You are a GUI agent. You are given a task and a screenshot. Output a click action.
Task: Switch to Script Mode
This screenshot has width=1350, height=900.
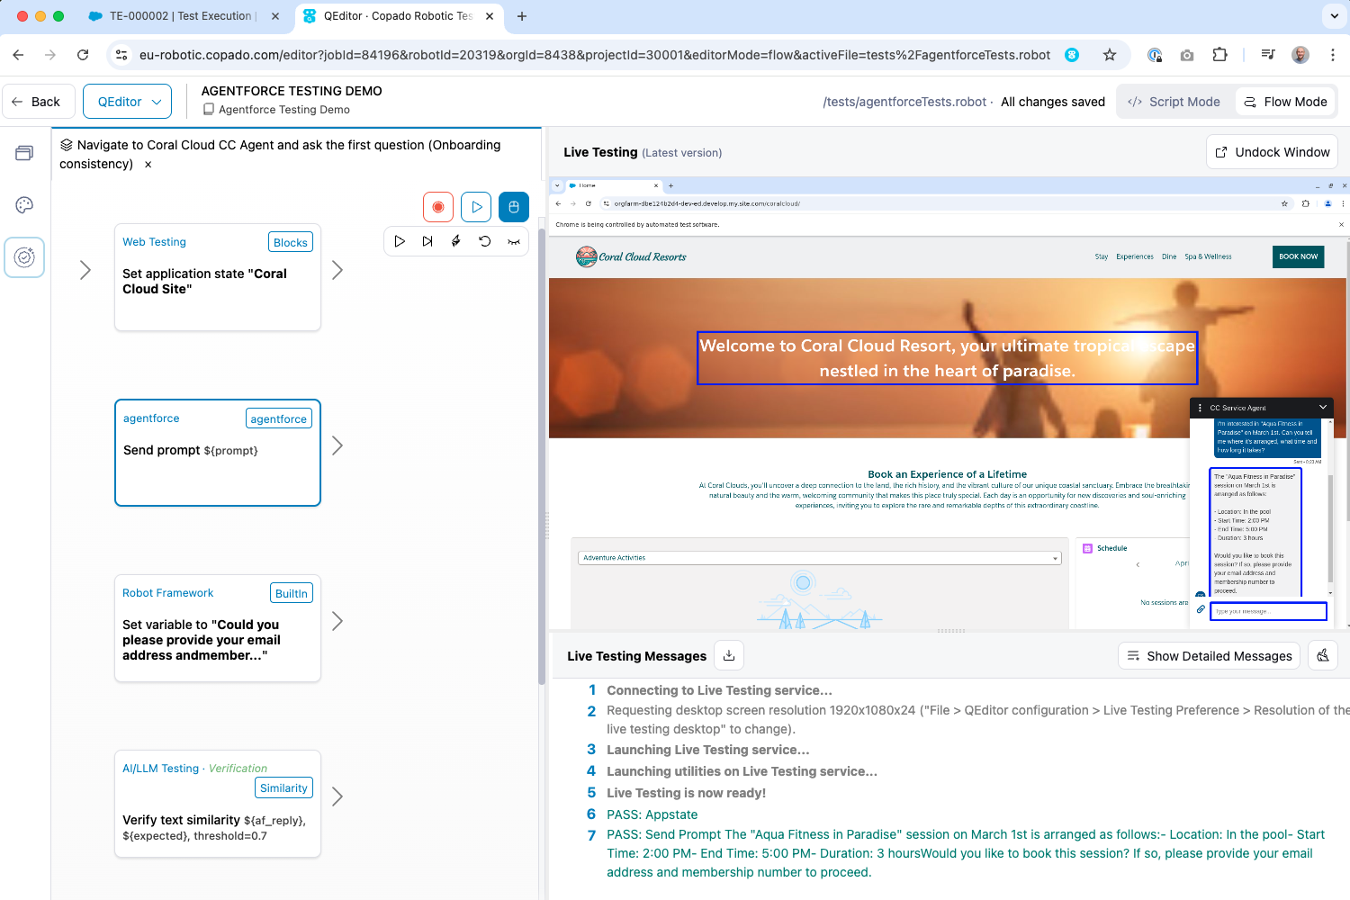1174,102
